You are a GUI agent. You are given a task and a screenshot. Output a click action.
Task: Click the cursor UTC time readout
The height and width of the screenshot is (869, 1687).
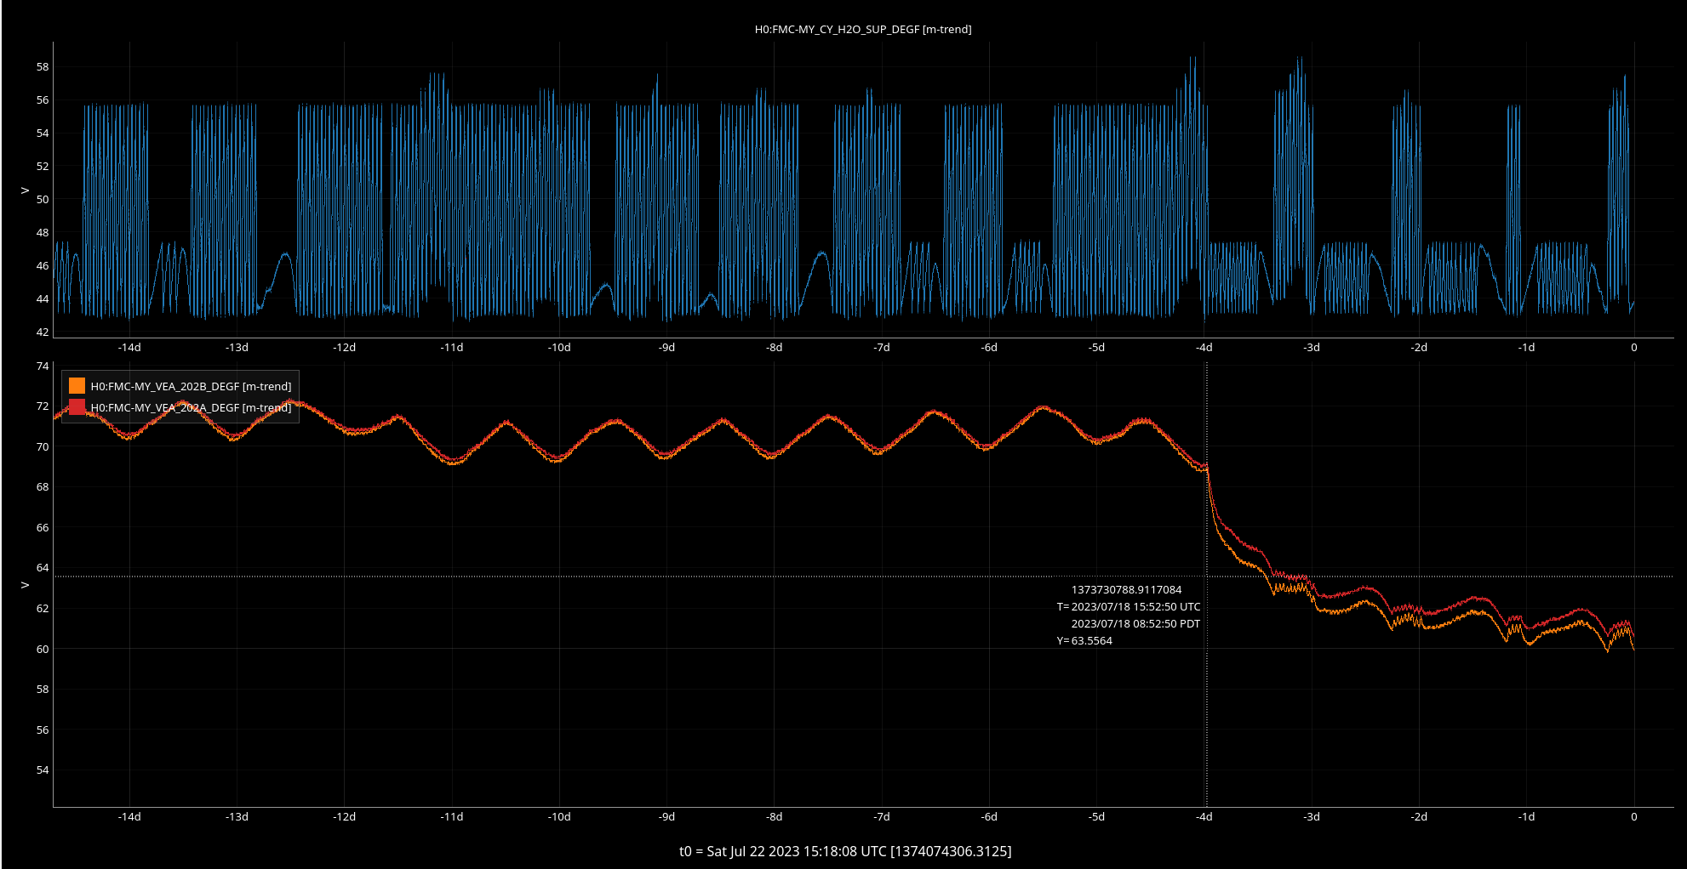(1129, 606)
